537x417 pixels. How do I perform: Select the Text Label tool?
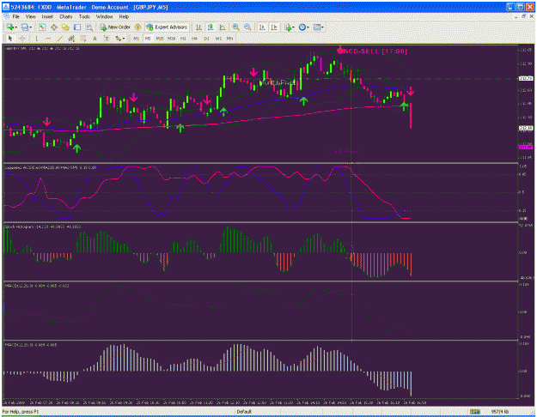click(x=107, y=39)
